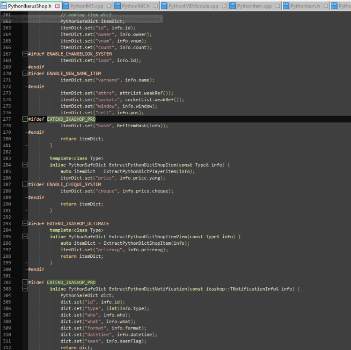Screen dimensions: 351x350
Task: Click line number 262 in the margin
Action: click(7, 21)
